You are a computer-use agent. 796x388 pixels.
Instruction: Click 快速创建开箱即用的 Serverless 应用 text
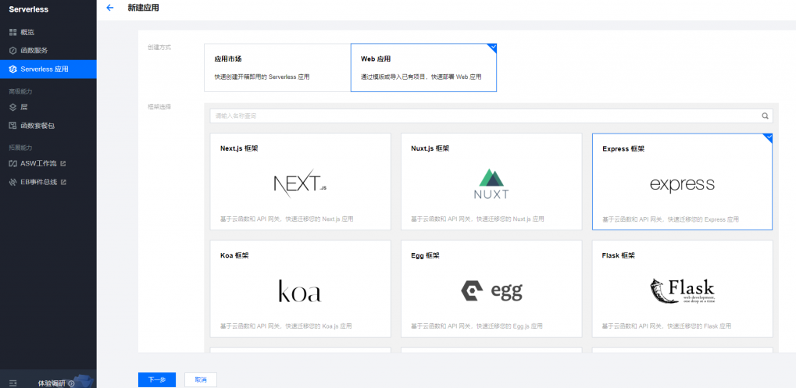coord(262,77)
